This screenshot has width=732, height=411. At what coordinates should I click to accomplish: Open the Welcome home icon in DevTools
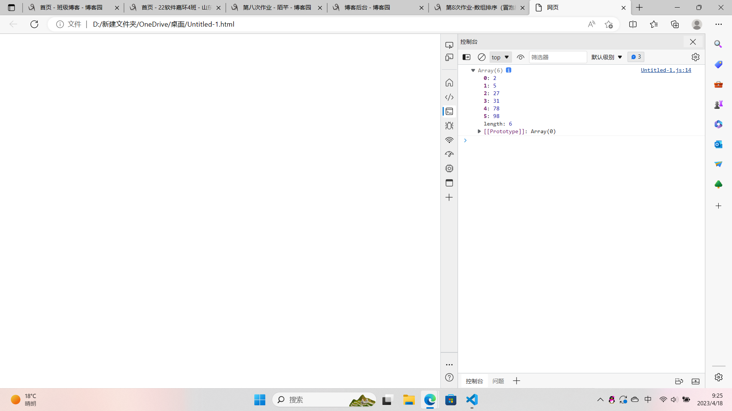coord(449,83)
